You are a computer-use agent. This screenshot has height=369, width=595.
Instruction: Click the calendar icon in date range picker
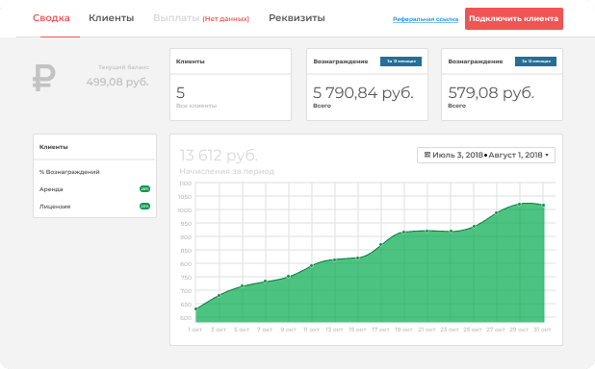tap(427, 155)
